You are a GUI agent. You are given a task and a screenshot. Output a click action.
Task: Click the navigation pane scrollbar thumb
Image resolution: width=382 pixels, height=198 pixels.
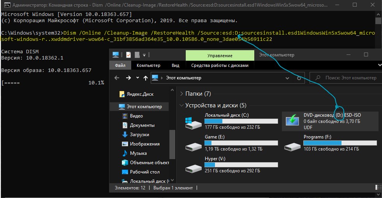[172, 144]
